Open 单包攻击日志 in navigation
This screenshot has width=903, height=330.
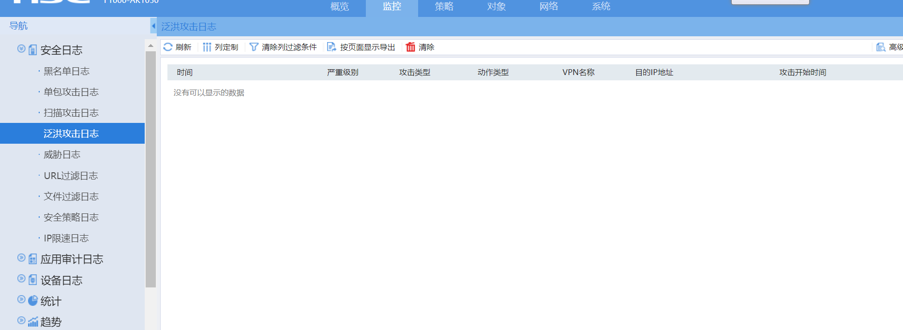[71, 92]
